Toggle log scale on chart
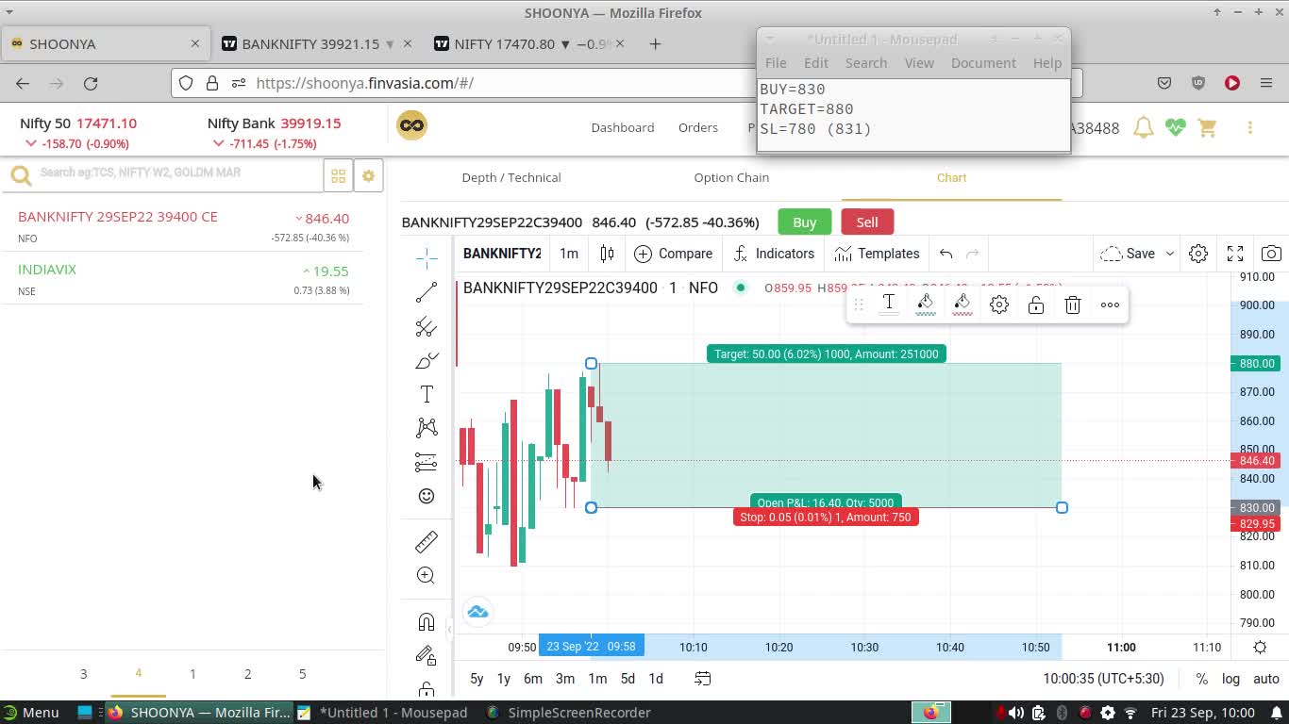 pos(1230,679)
